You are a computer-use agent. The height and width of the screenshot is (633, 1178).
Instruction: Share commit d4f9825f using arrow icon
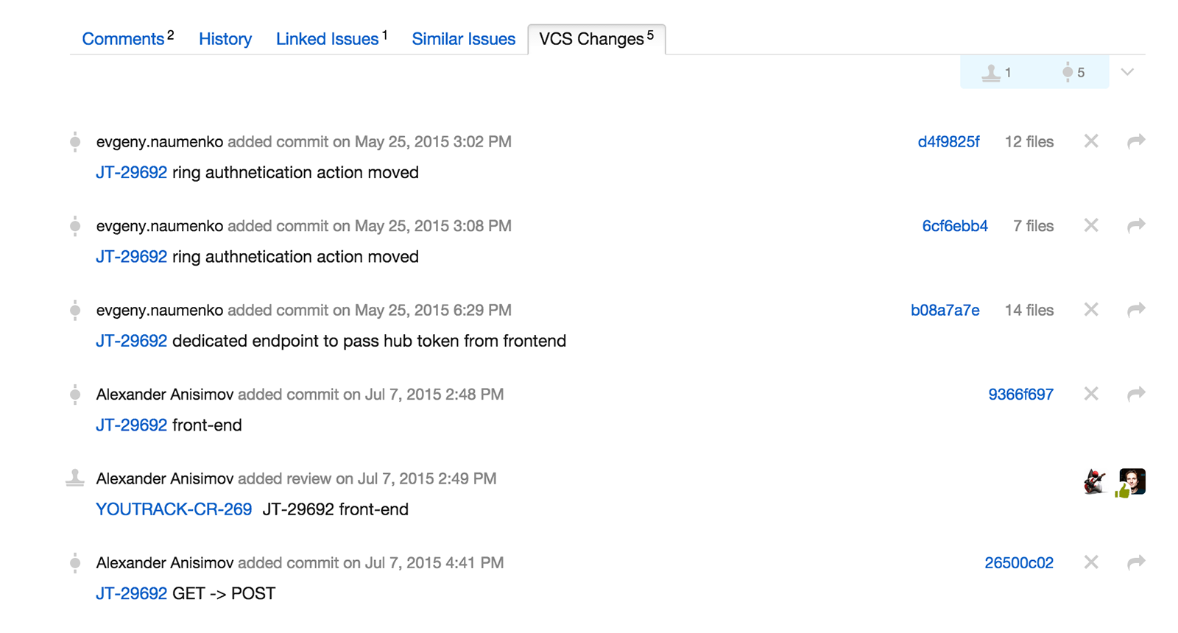(1136, 141)
